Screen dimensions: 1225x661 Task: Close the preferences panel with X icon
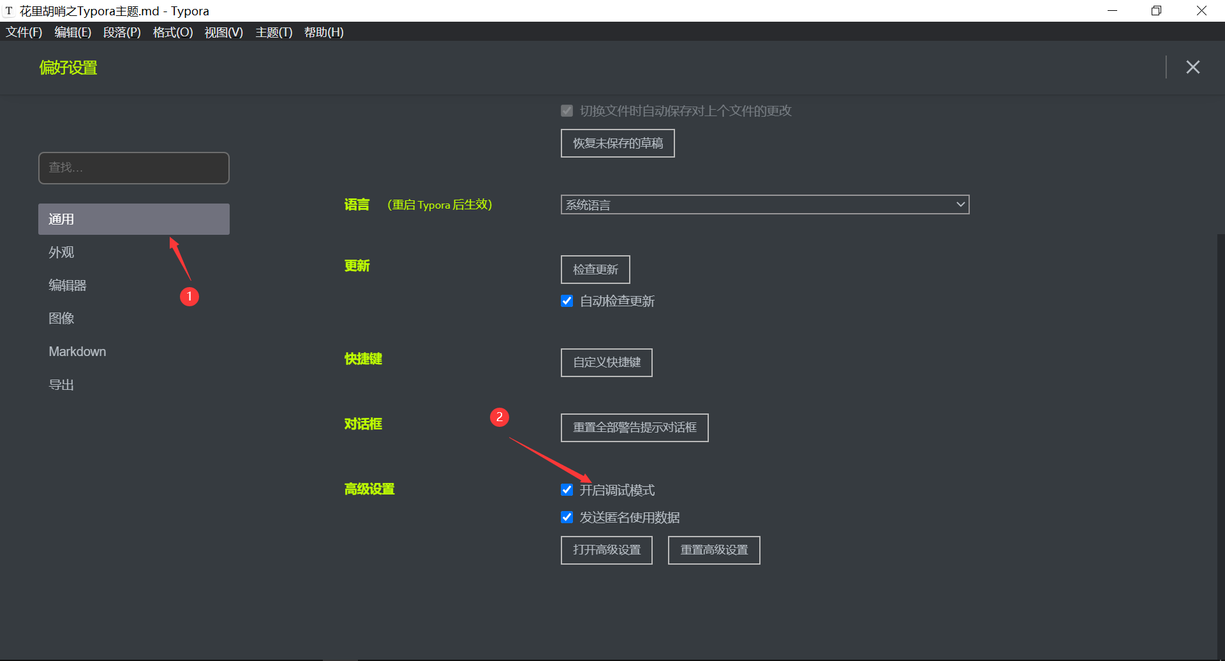click(x=1192, y=67)
